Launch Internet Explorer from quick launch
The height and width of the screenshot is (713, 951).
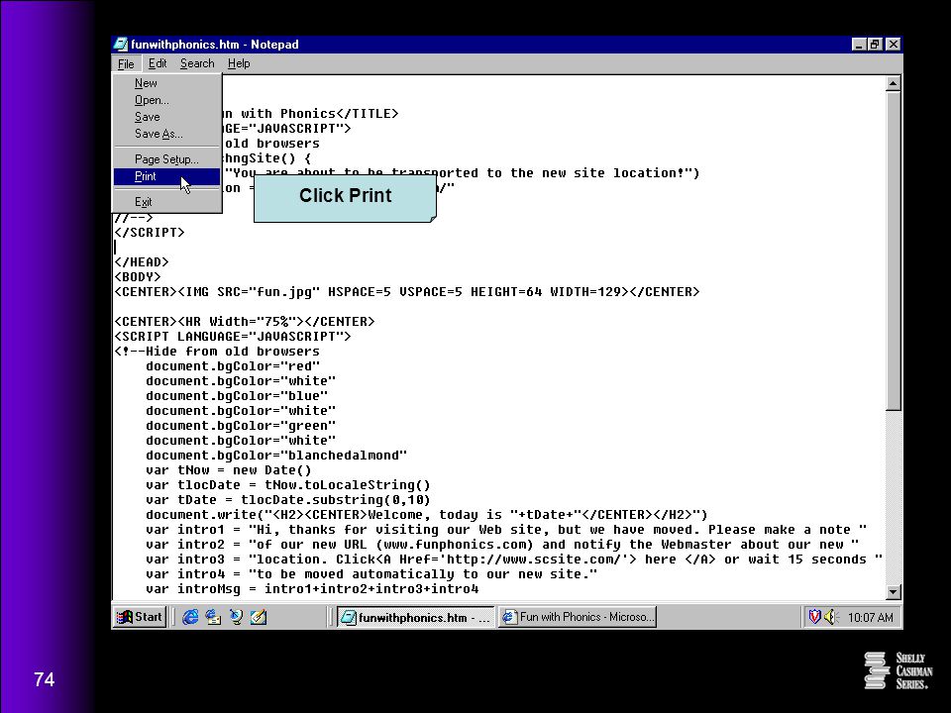pos(190,617)
